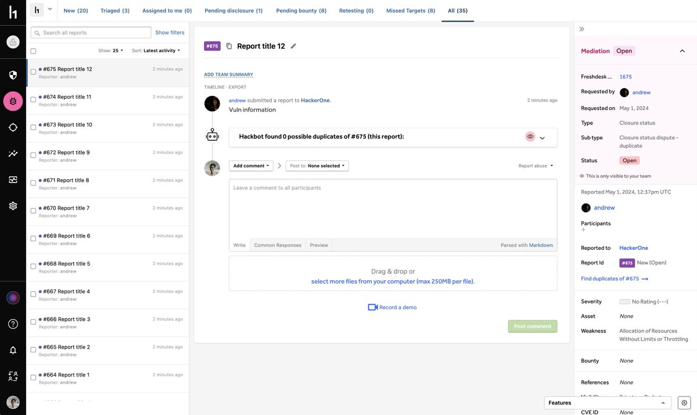The image size is (697, 415).
Task: Click the select more files from your computer link
Action: pyautogui.click(x=393, y=281)
